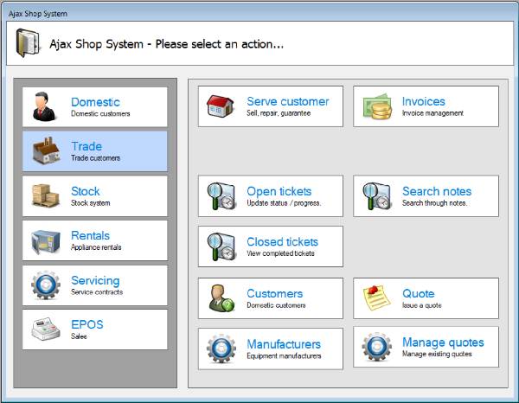This screenshot has height=403, width=519.
Task: Click the Servicing gear icon
Action: click(x=45, y=285)
